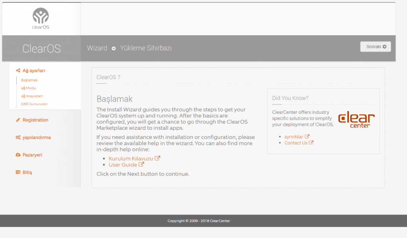
Task: Open the Kurulum Kılavuzu link
Action: click(x=131, y=158)
